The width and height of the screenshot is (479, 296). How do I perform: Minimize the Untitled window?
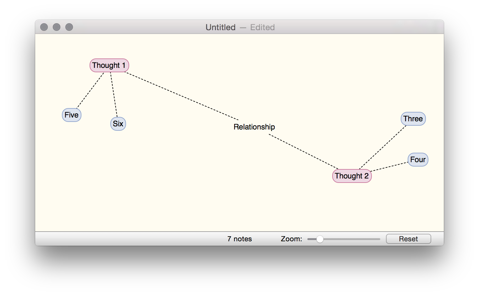pos(57,27)
